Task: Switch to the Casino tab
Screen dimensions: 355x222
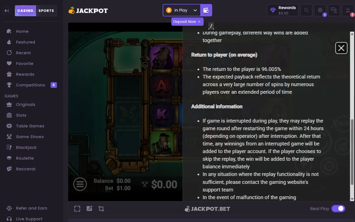Action: [x=26, y=11]
